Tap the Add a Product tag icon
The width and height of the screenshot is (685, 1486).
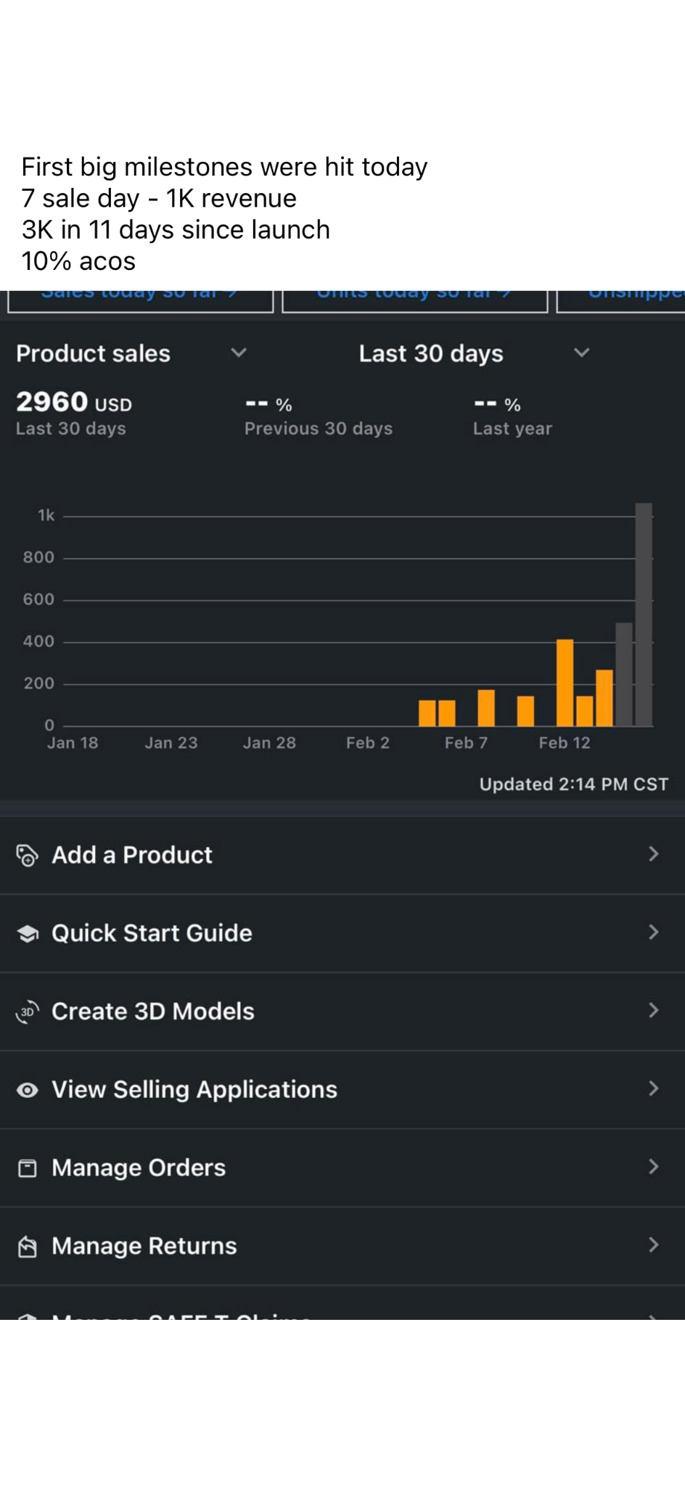pos(27,855)
